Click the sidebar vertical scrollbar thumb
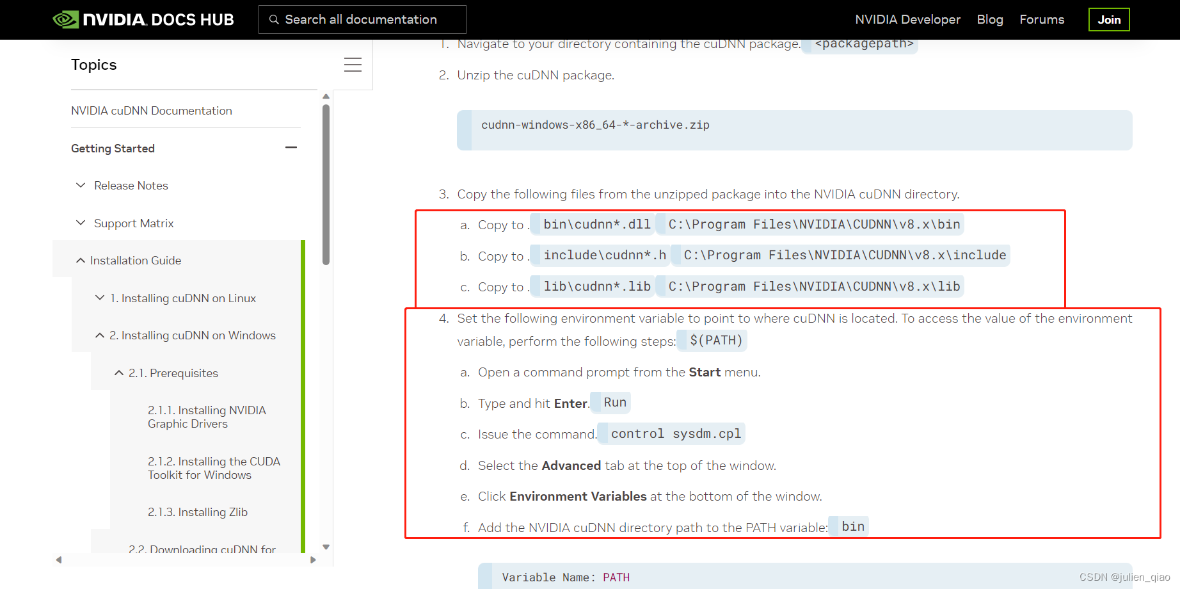Image resolution: width=1180 pixels, height=589 pixels. coord(326,184)
